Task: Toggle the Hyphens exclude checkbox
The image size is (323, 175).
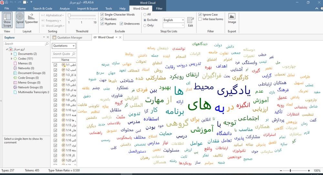Action: click(x=102, y=24)
